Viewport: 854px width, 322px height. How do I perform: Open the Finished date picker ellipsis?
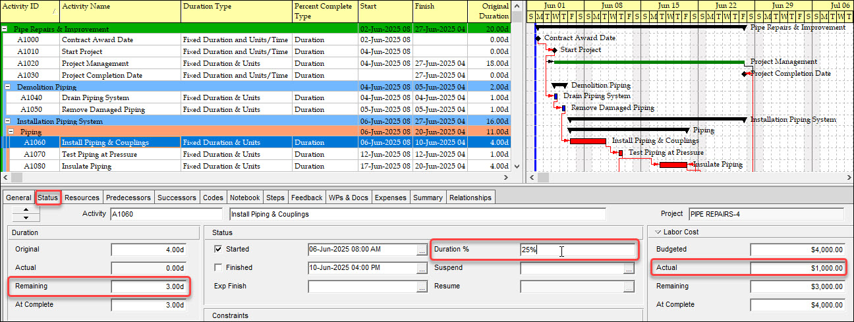coord(422,268)
